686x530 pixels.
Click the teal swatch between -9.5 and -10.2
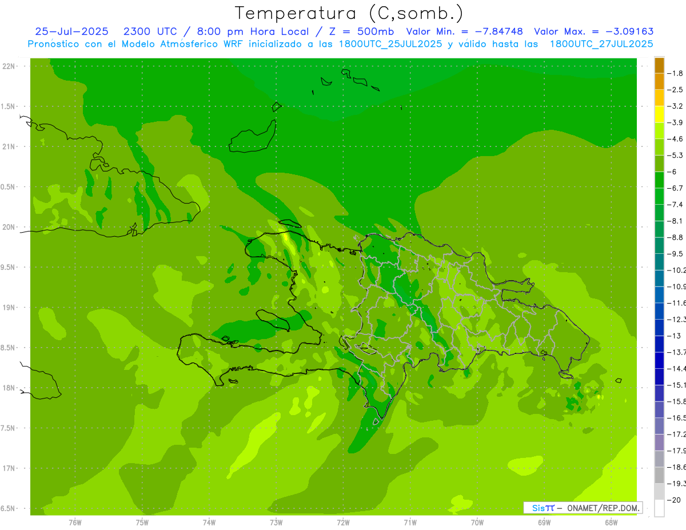(x=659, y=262)
